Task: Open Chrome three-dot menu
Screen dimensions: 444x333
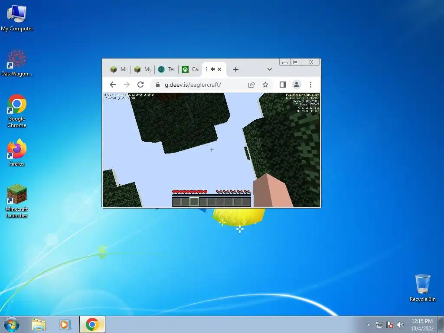Action: click(x=310, y=85)
